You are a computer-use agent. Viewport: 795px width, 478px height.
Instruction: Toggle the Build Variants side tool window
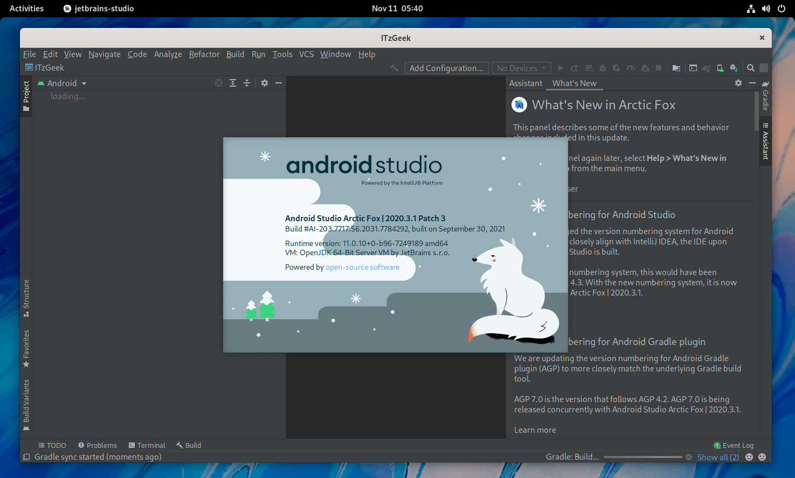click(26, 405)
